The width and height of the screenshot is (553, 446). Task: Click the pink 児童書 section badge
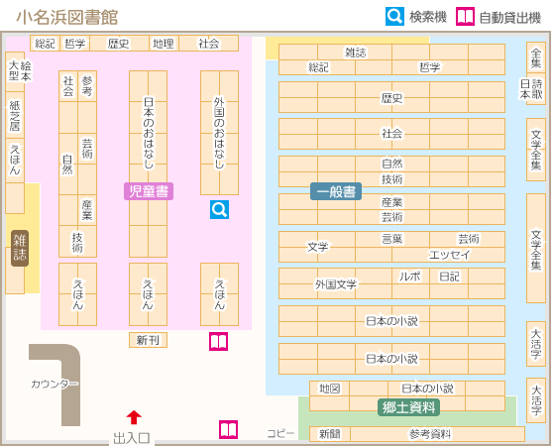tap(149, 191)
